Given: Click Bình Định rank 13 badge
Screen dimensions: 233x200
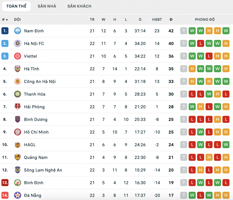Looking at the screenshot, I should [5, 183].
